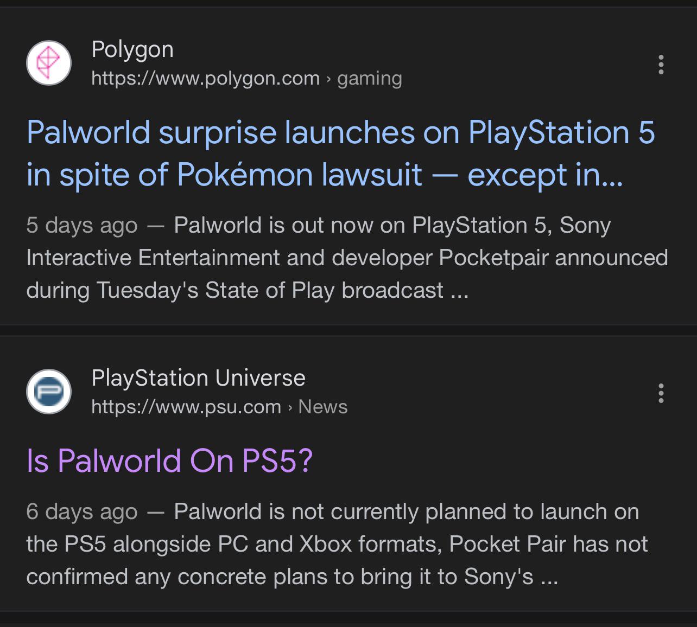Select the PlayStation Universe source name text

(x=199, y=378)
